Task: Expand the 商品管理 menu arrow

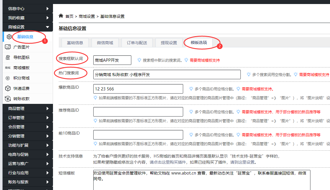Action: [x=48, y=108]
